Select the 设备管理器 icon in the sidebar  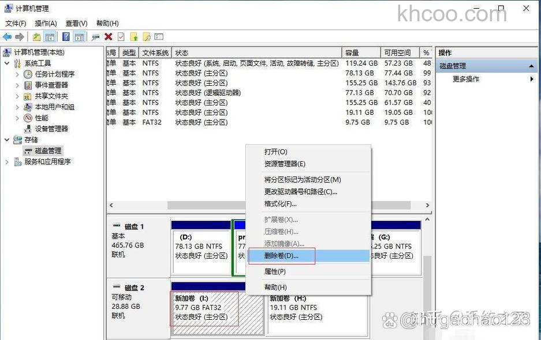click(29, 129)
